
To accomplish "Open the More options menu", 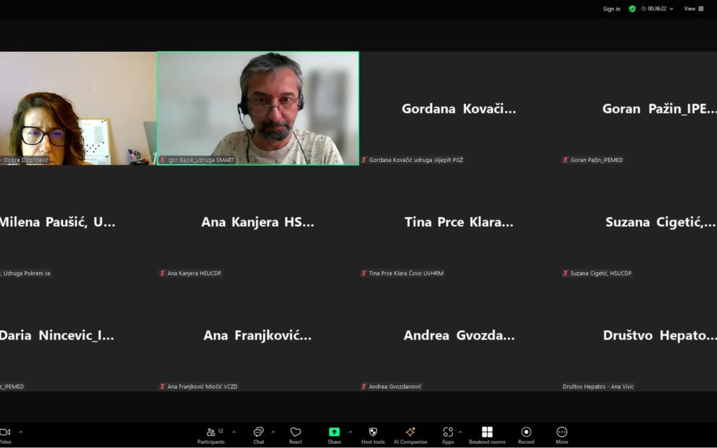I will 562,435.
